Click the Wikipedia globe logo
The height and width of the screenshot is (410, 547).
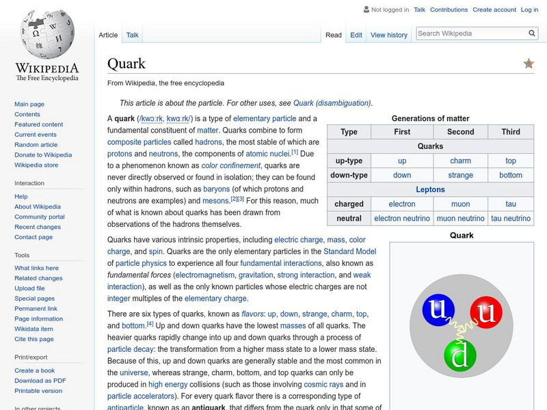point(47,34)
